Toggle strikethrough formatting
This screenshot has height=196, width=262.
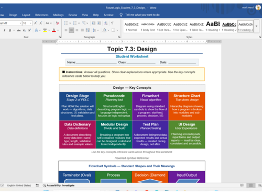(x=19, y=30)
